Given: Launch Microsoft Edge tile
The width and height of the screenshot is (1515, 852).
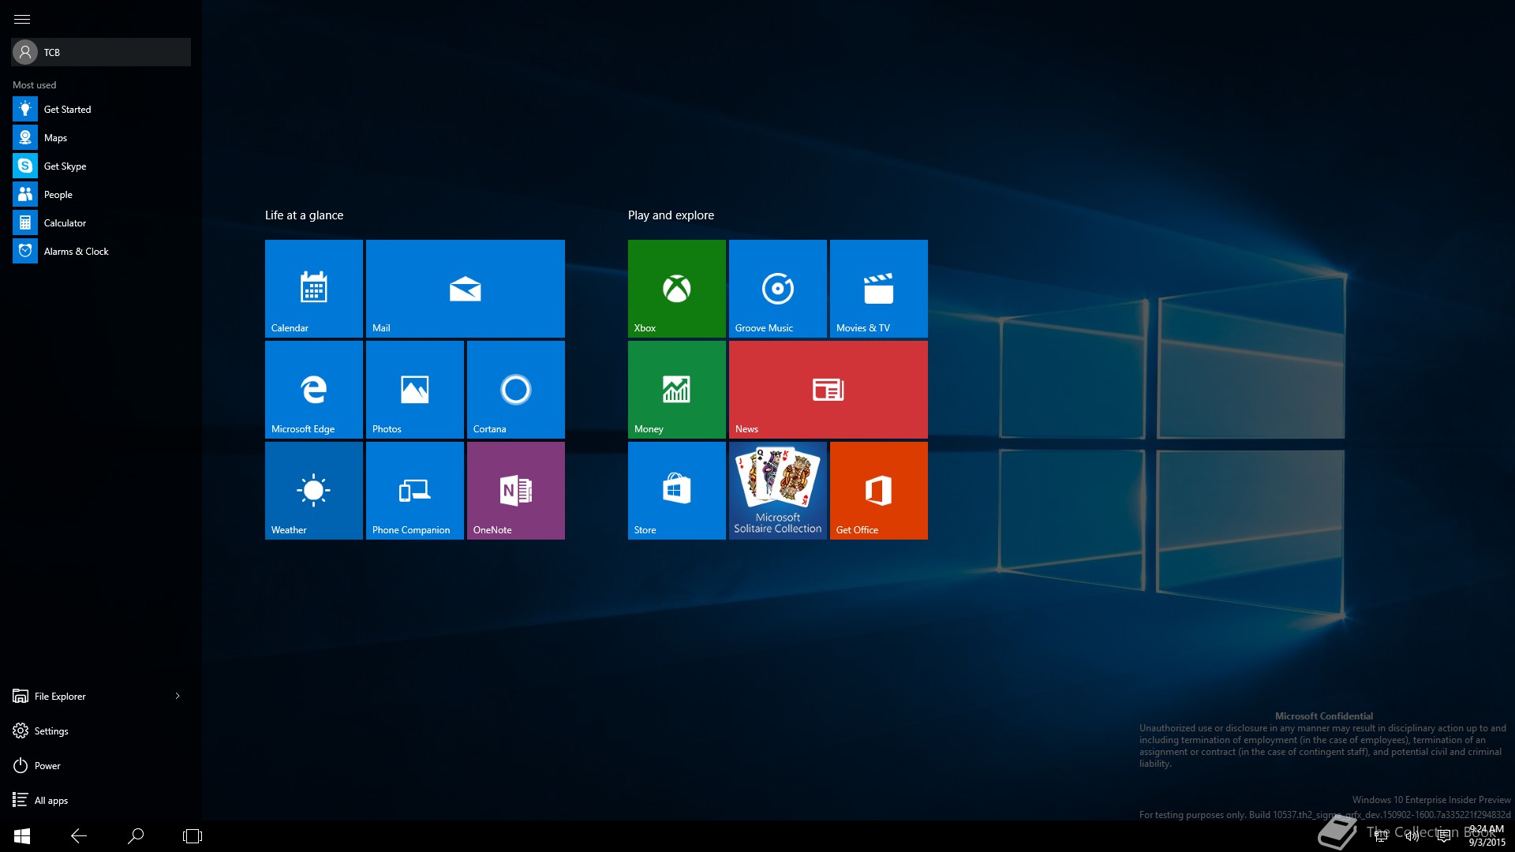Looking at the screenshot, I should pos(314,390).
